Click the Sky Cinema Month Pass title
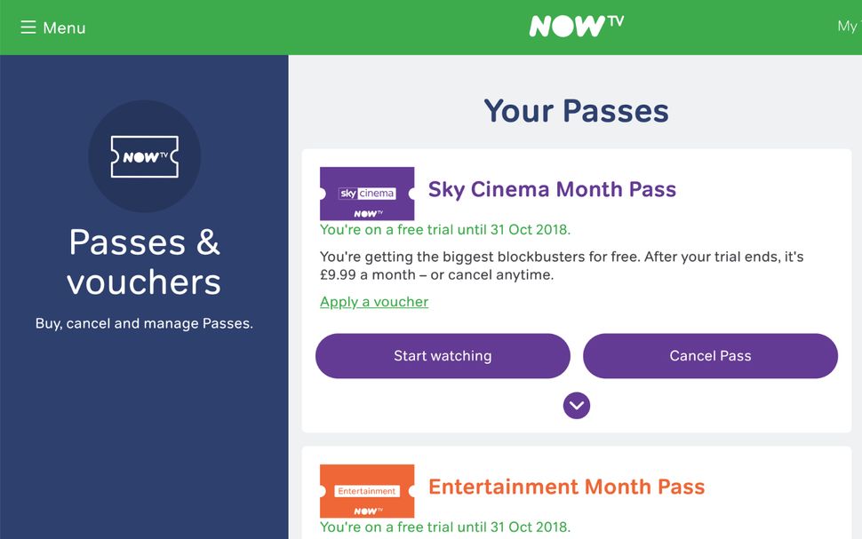 click(x=552, y=189)
